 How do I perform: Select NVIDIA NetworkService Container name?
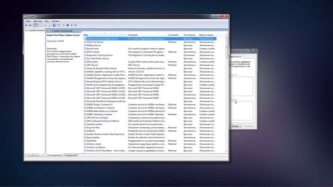click(x=102, y=111)
